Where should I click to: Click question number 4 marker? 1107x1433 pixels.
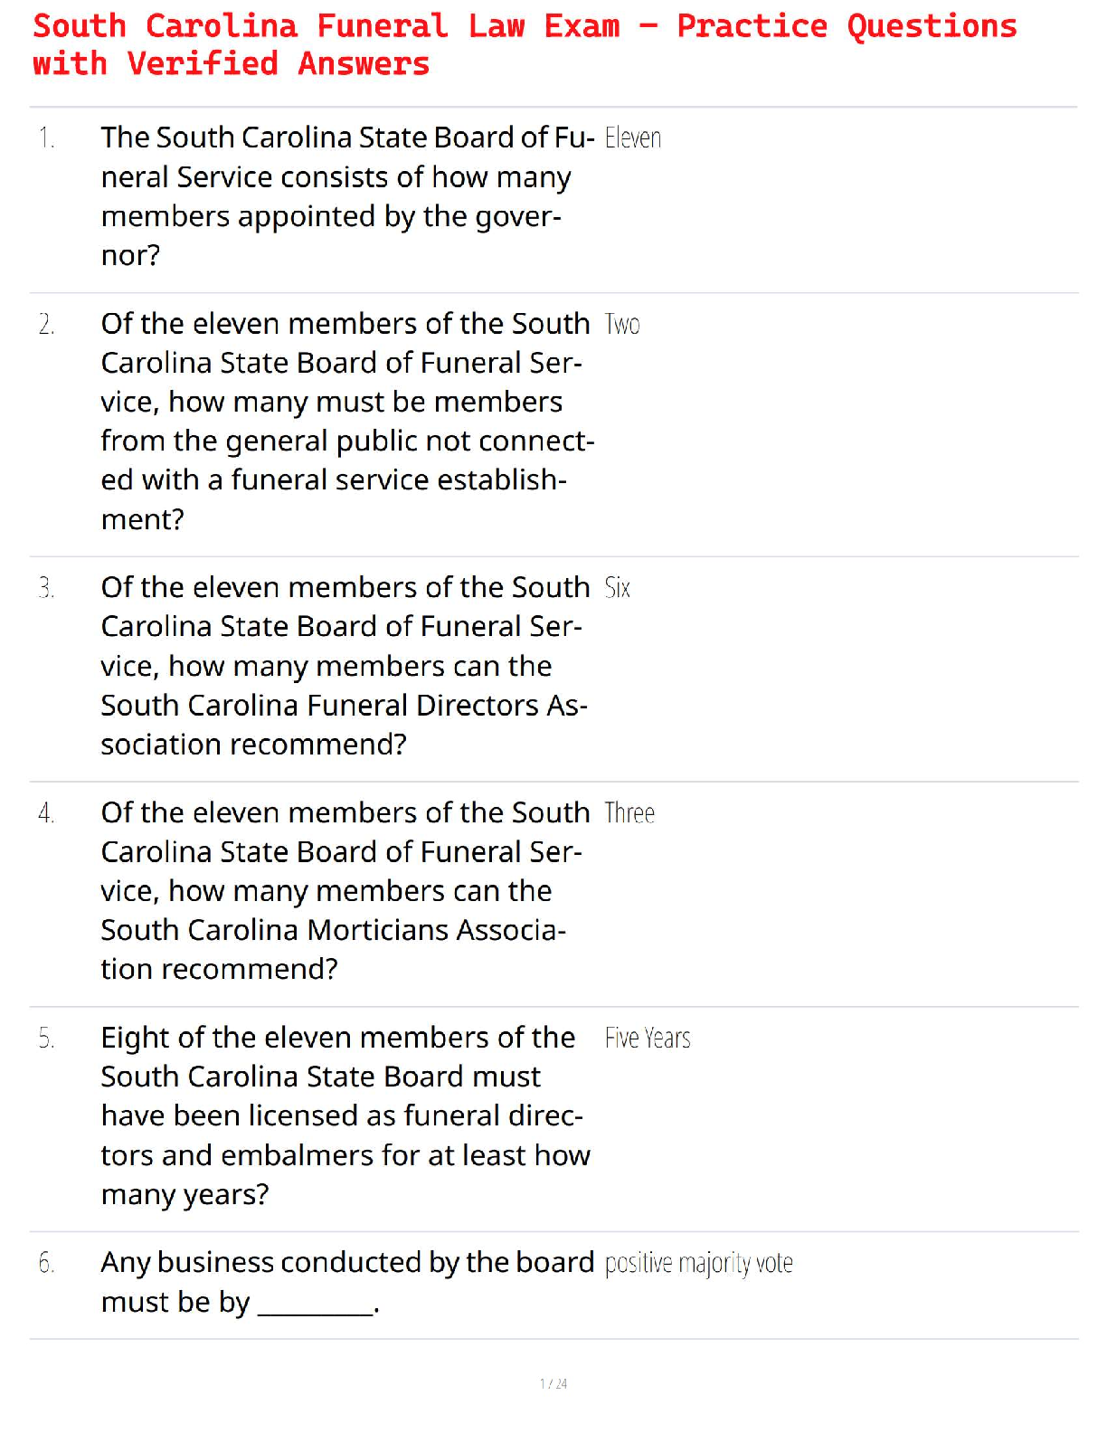(46, 814)
